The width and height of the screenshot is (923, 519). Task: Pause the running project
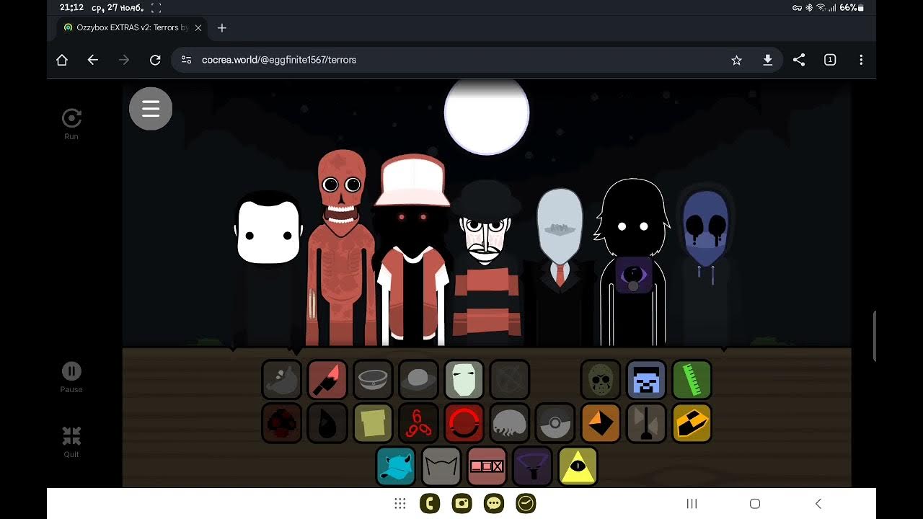point(71,377)
